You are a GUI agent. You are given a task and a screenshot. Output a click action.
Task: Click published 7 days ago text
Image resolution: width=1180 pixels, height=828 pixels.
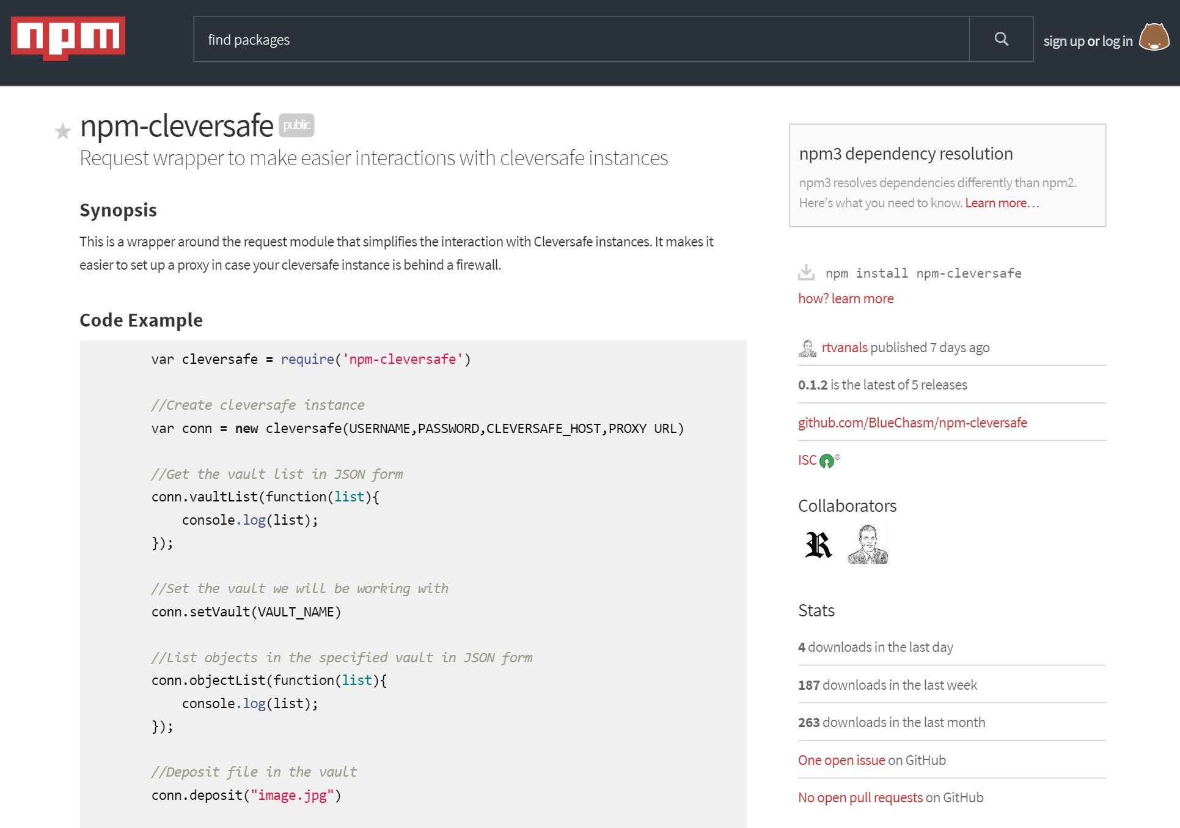pyautogui.click(x=930, y=347)
